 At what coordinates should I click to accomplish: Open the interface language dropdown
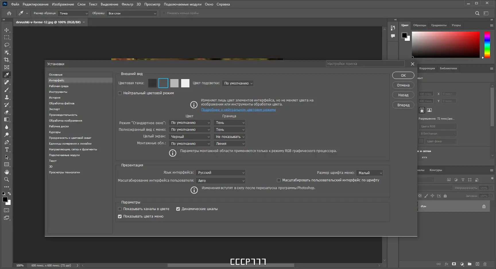pos(220,172)
